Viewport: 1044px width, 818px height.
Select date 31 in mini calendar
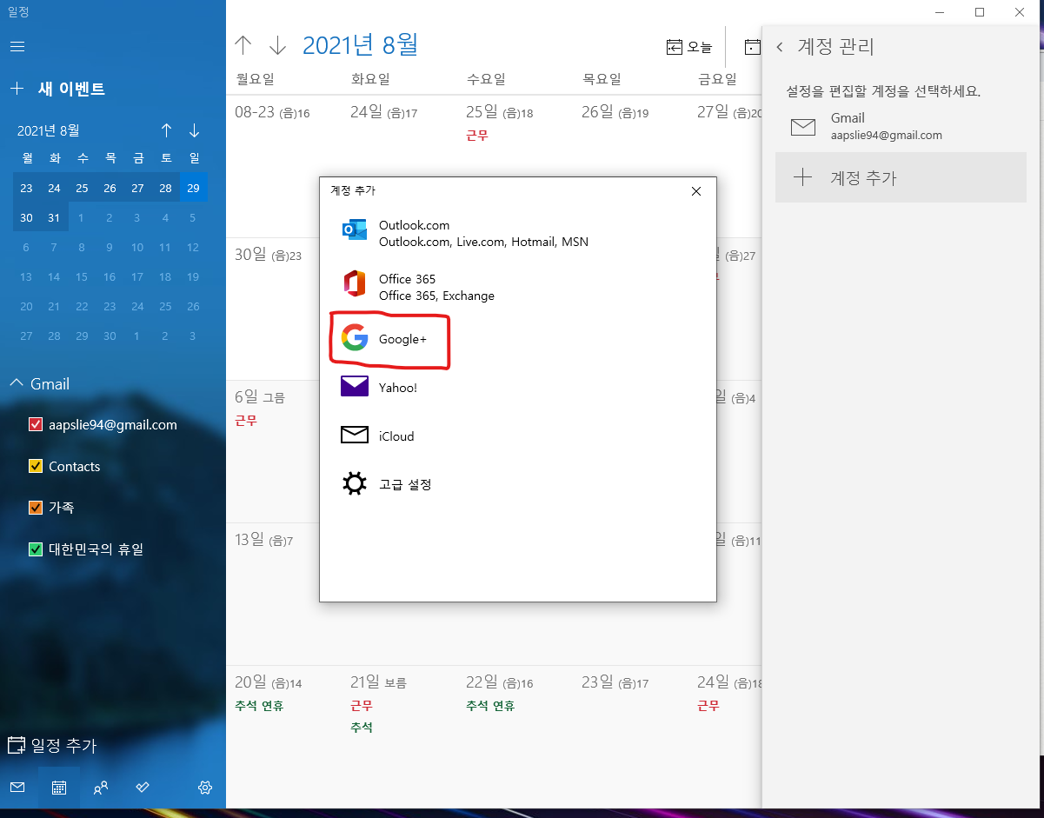point(54,217)
